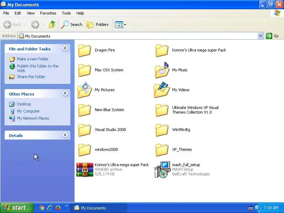Open the Visual Studio 2008 folder icon

tap(84, 130)
